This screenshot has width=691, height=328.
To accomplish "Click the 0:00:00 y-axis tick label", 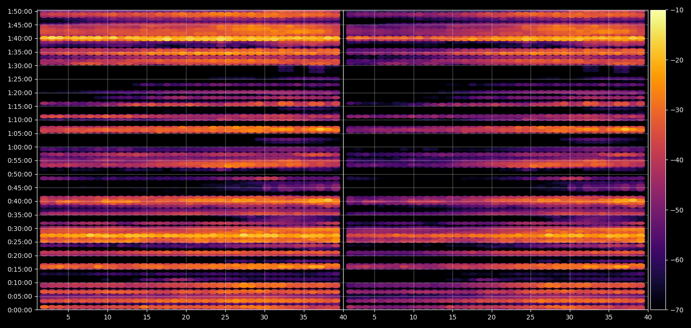I will click(x=20, y=310).
